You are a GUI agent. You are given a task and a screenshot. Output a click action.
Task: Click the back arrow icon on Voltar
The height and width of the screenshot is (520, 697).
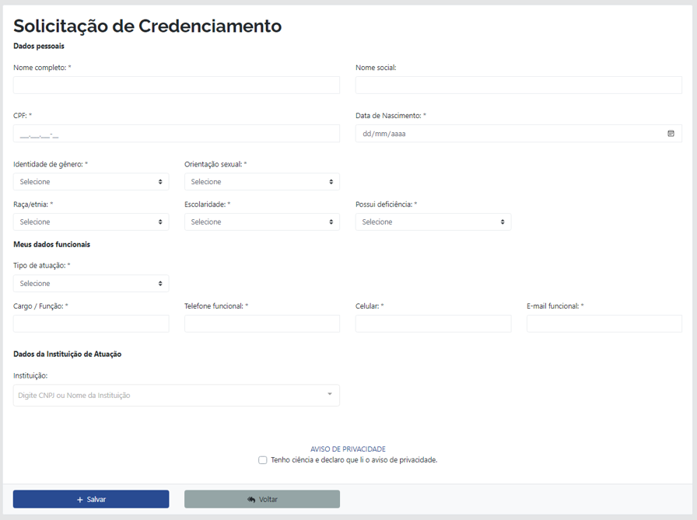[x=250, y=498]
